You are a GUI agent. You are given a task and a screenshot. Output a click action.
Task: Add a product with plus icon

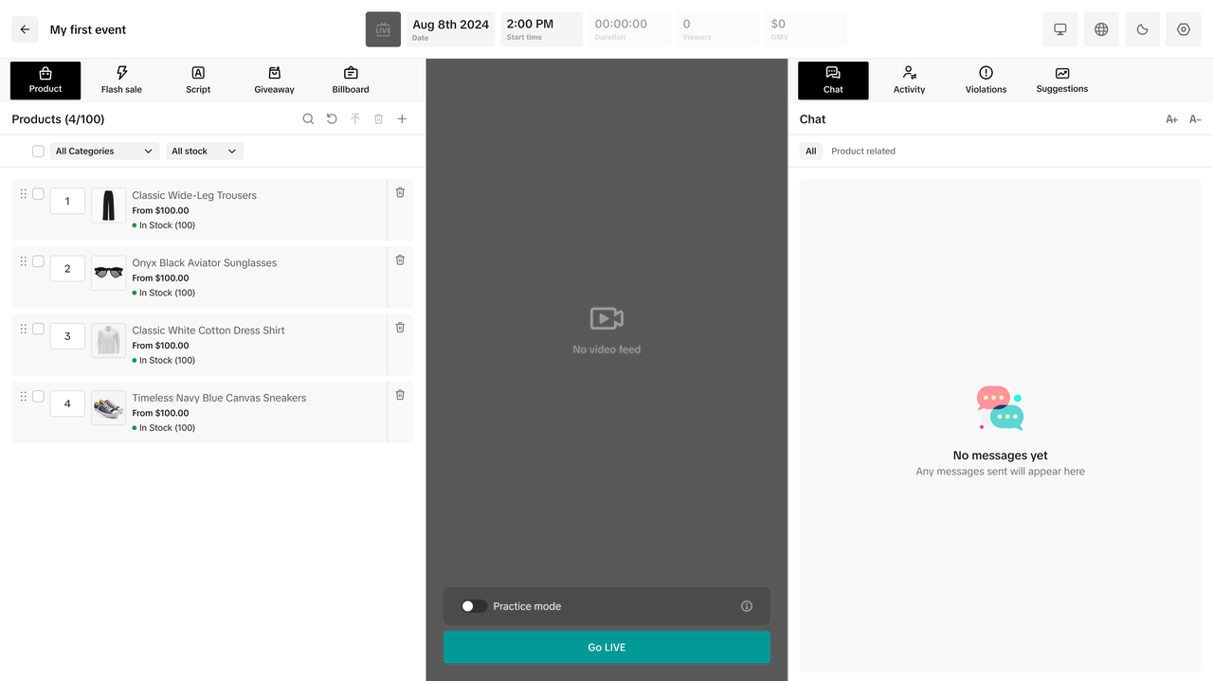[x=402, y=119]
